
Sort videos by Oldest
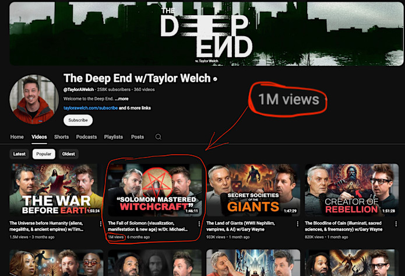pos(68,154)
